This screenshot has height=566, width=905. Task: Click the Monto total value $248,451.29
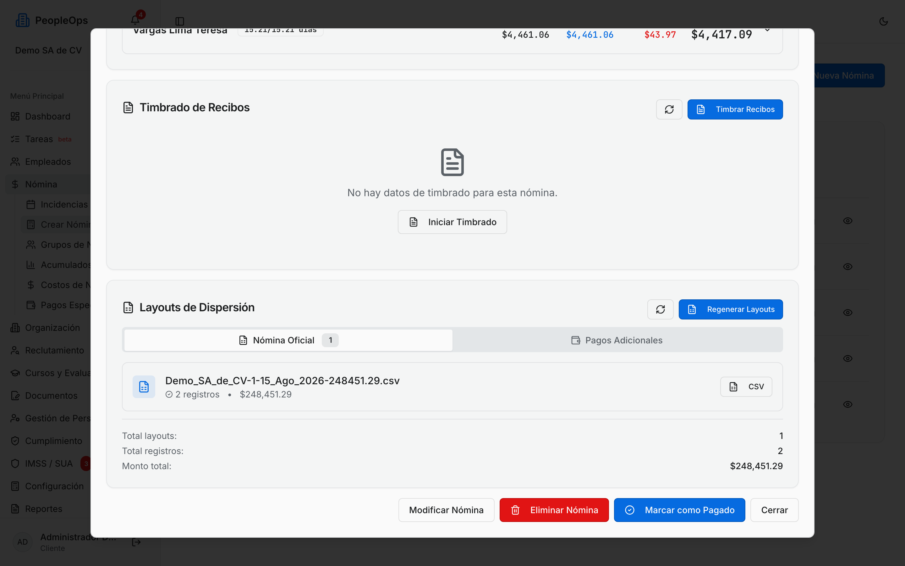[x=756, y=466]
